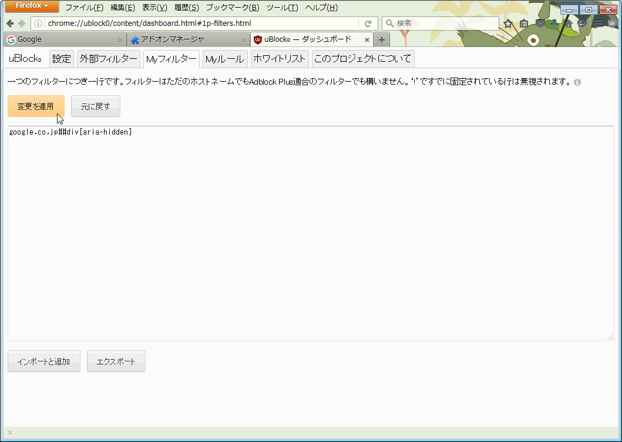Click the 検索 search box
The width and height of the screenshot is (622, 442).
[x=441, y=24]
